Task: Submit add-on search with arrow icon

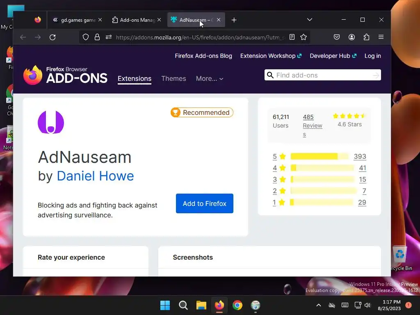Action: 376,75
